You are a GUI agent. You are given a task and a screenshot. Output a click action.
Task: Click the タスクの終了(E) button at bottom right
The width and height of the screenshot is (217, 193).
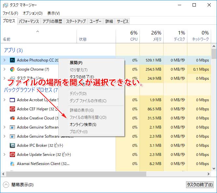pos(200,185)
